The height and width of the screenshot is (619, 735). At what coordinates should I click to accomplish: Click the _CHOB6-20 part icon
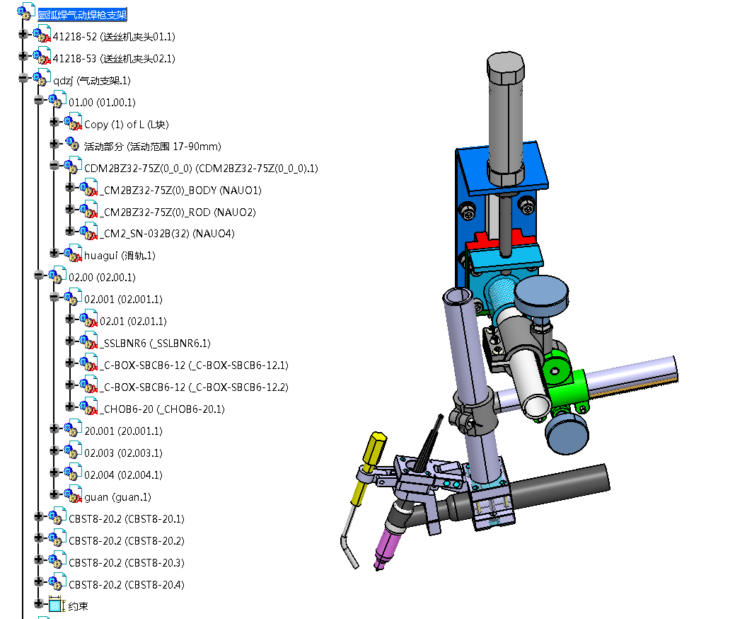coord(88,407)
